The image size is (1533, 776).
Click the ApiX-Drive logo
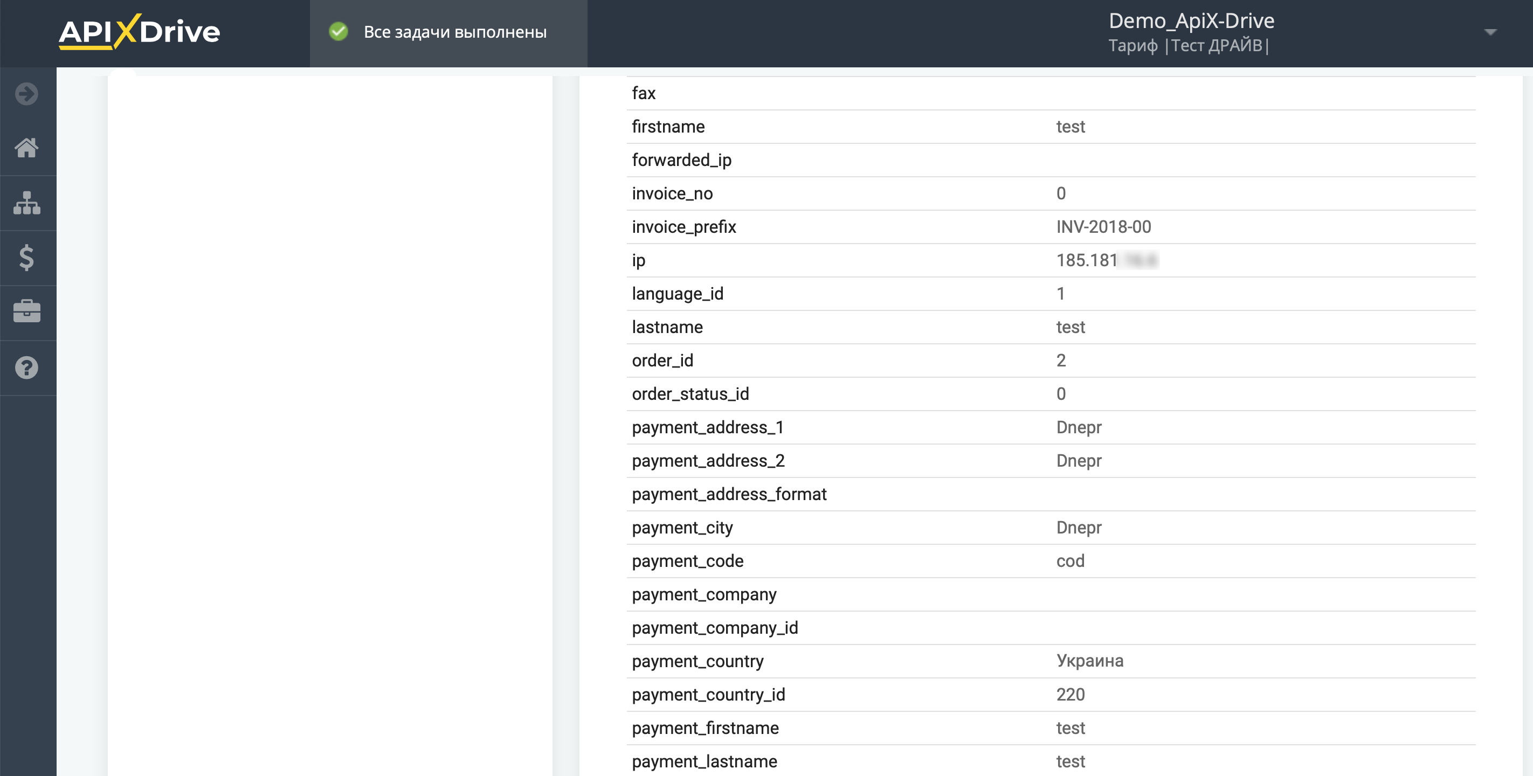[x=139, y=32]
